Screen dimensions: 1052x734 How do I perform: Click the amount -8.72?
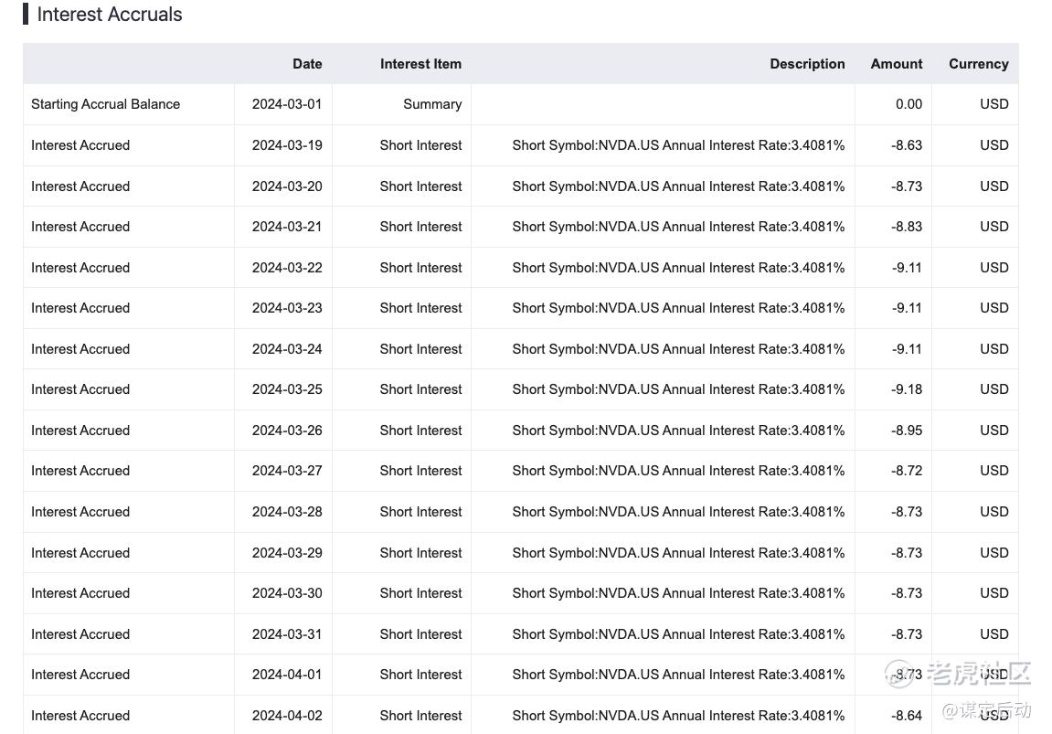click(907, 471)
